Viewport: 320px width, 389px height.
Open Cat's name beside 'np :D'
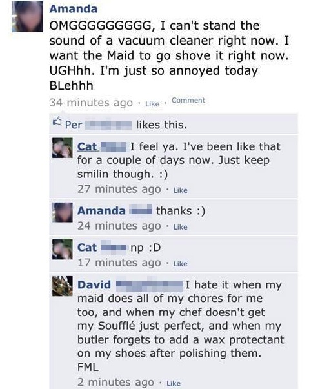click(102, 248)
